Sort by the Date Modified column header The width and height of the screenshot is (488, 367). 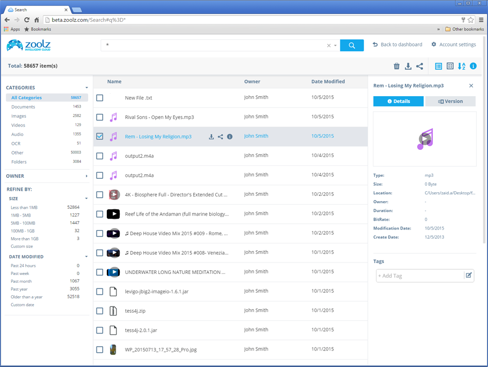pyautogui.click(x=328, y=82)
